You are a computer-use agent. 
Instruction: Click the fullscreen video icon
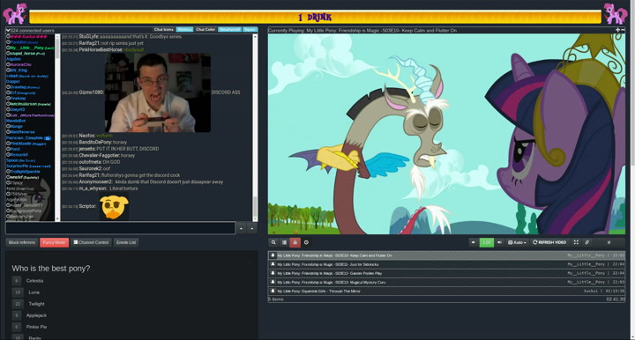(576, 242)
